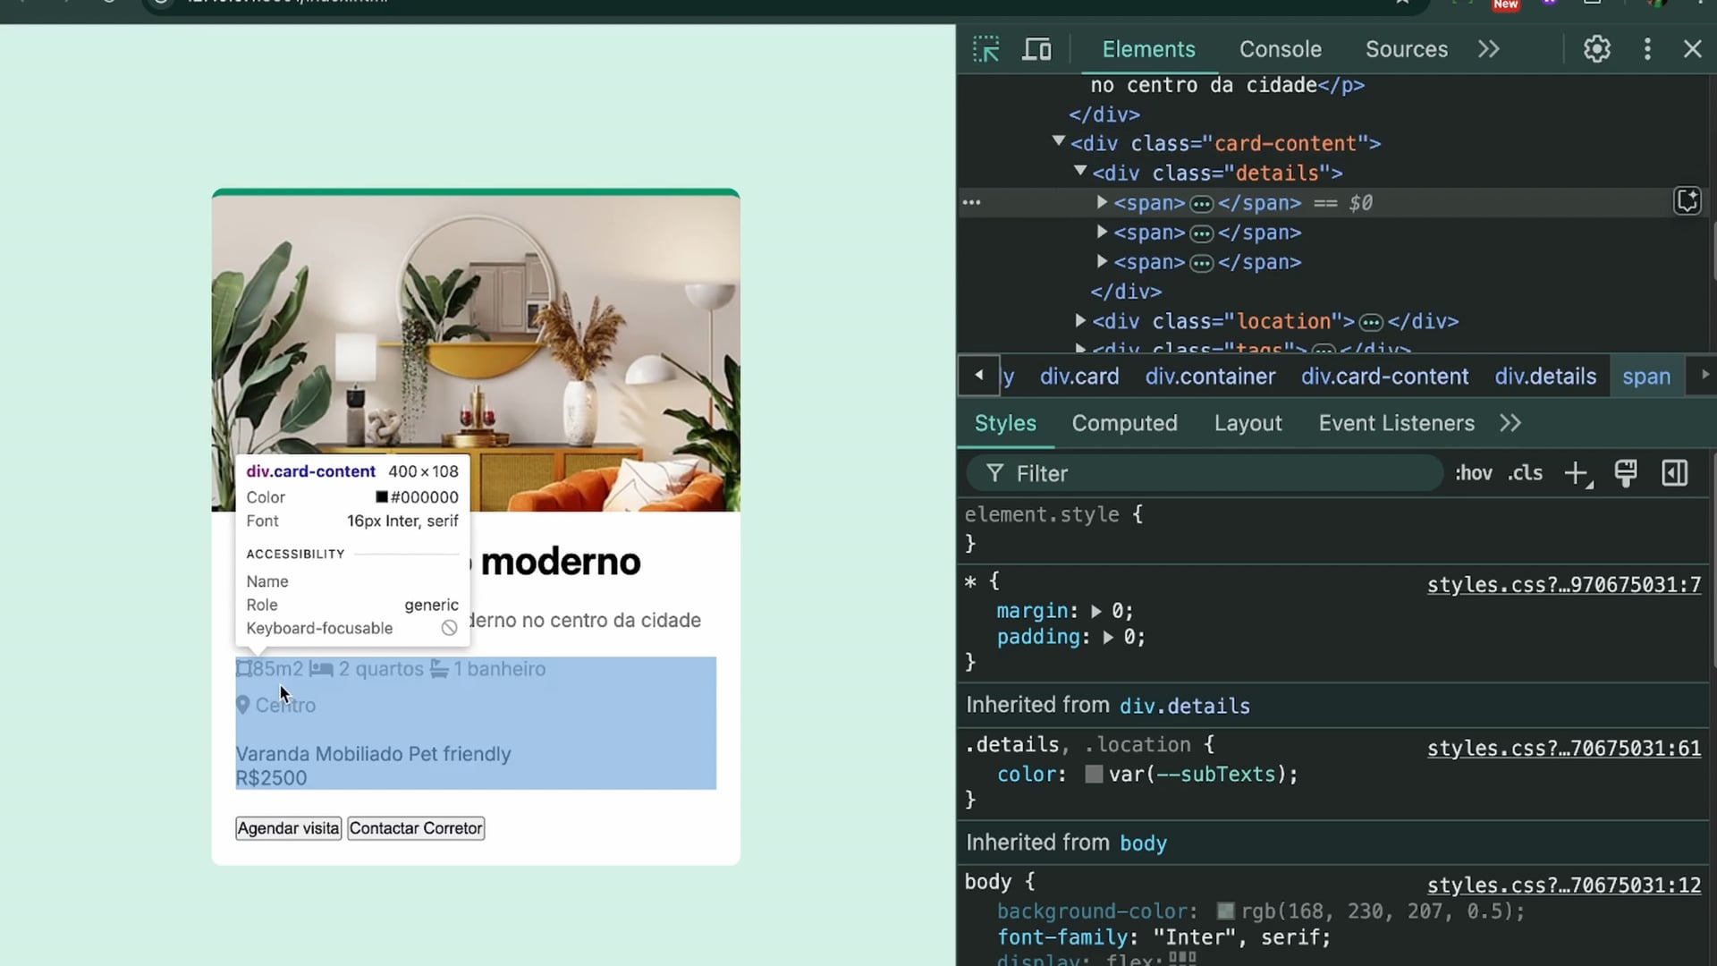1717x966 pixels.
Task: Switch to the Console tab
Action: pyautogui.click(x=1280, y=49)
